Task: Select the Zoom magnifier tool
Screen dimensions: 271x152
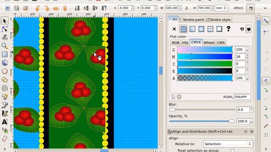Action: point(5,46)
